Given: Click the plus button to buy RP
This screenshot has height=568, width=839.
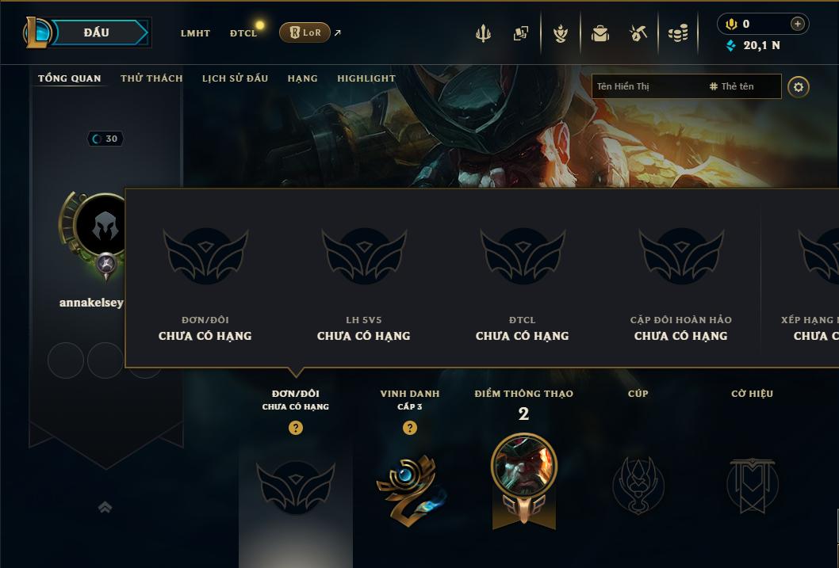Looking at the screenshot, I should pos(797,24).
